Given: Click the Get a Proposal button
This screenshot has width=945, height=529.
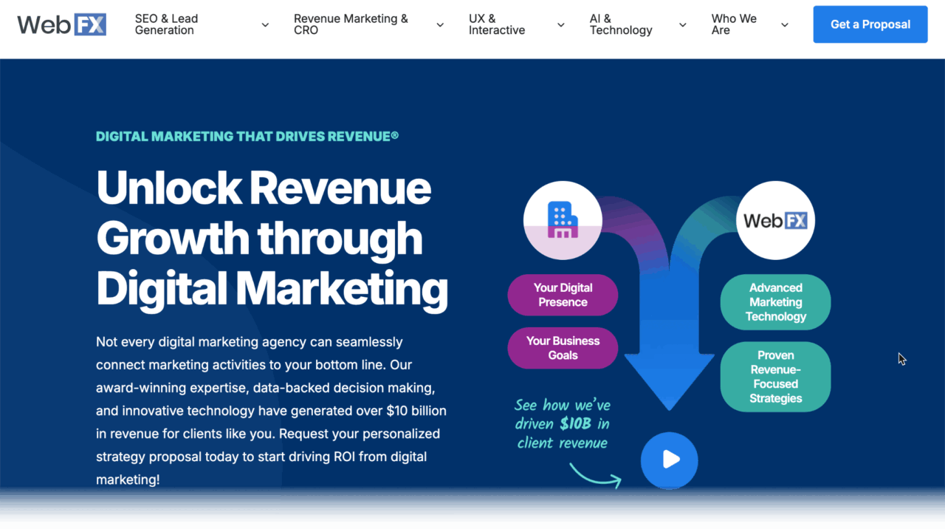Looking at the screenshot, I should pyautogui.click(x=870, y=24).
